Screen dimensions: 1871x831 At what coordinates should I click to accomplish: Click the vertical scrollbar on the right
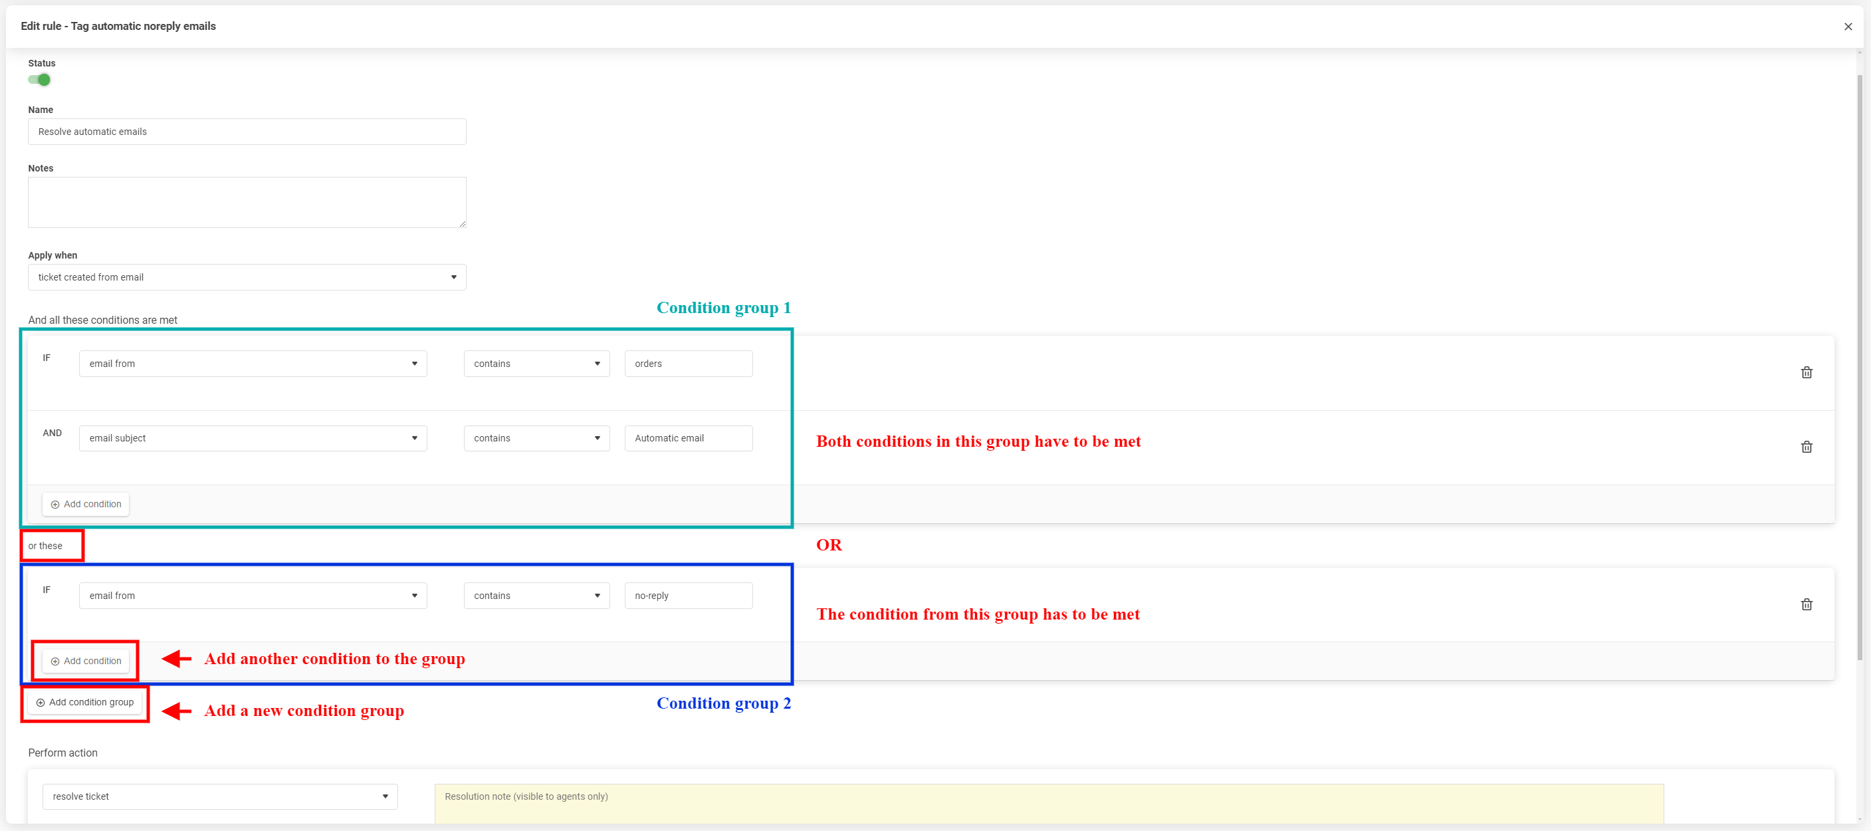(1860, 363)
